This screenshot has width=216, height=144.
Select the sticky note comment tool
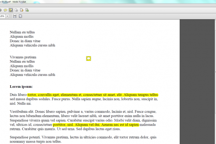pos(5,10)
